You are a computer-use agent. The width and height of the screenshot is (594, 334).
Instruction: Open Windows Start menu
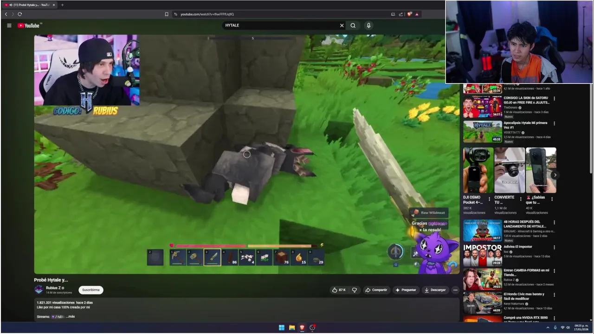[x=281, y=328]
